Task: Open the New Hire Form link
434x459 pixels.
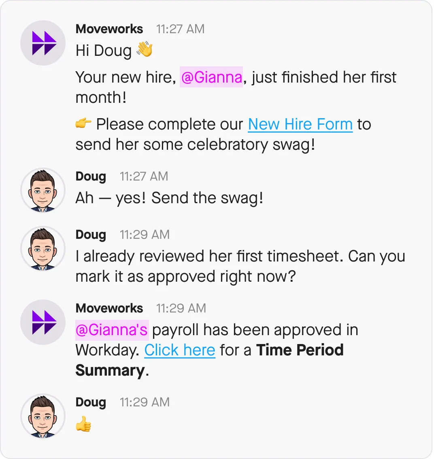Action: pyautogui.click(x=300, y=124)
